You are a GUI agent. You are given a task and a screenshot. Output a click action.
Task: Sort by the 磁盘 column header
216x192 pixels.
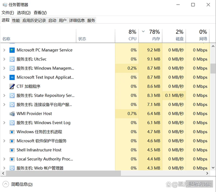point(174,36)
